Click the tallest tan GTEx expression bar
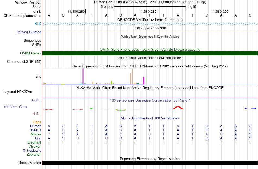This screenshot has width=258, height=169. [132, 77]
